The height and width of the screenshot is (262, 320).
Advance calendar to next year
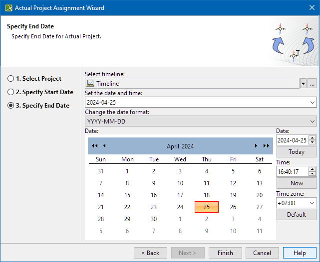pos(266,146)
